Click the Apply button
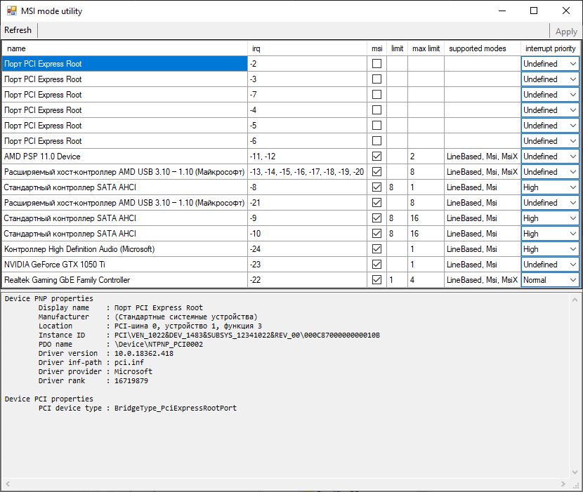The image size is (583, 492). pos(566,32)
